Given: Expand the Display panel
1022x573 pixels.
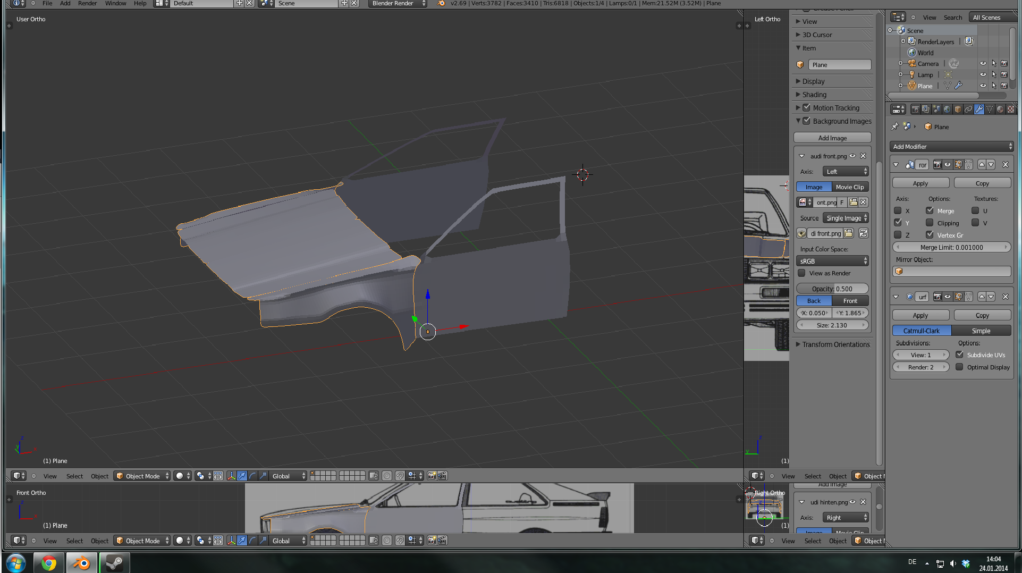Looking at the screenshot, I should click(813, 81).
